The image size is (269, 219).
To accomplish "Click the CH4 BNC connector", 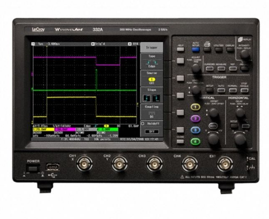I will click(189, 164).
